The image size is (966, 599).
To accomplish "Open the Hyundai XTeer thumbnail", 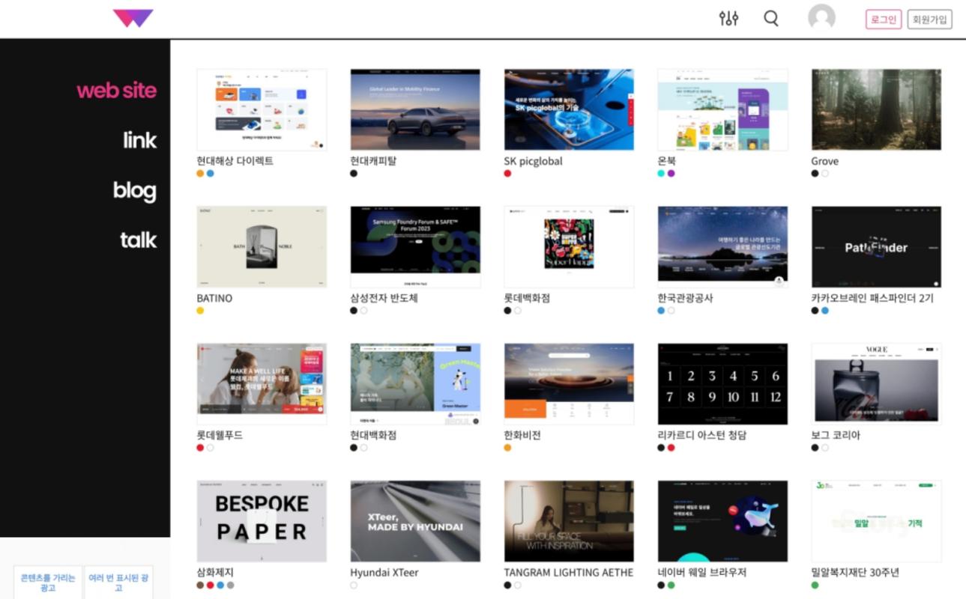I will 415,521.
